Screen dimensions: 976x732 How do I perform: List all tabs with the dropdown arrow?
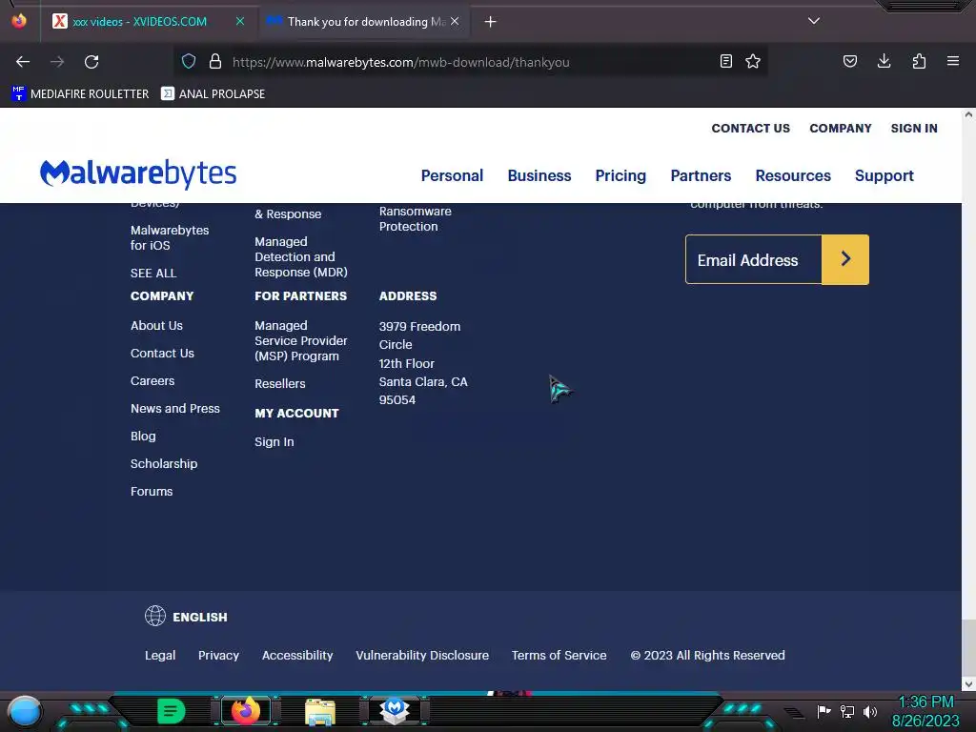(x=814, y=21)
